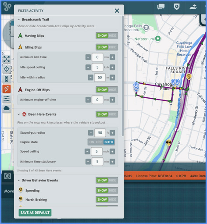Set Engine state to BOTH

tap(109, 142)
